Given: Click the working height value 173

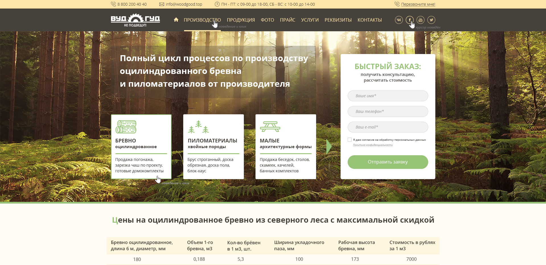Looking at the screenshot, I should [355, 259].
